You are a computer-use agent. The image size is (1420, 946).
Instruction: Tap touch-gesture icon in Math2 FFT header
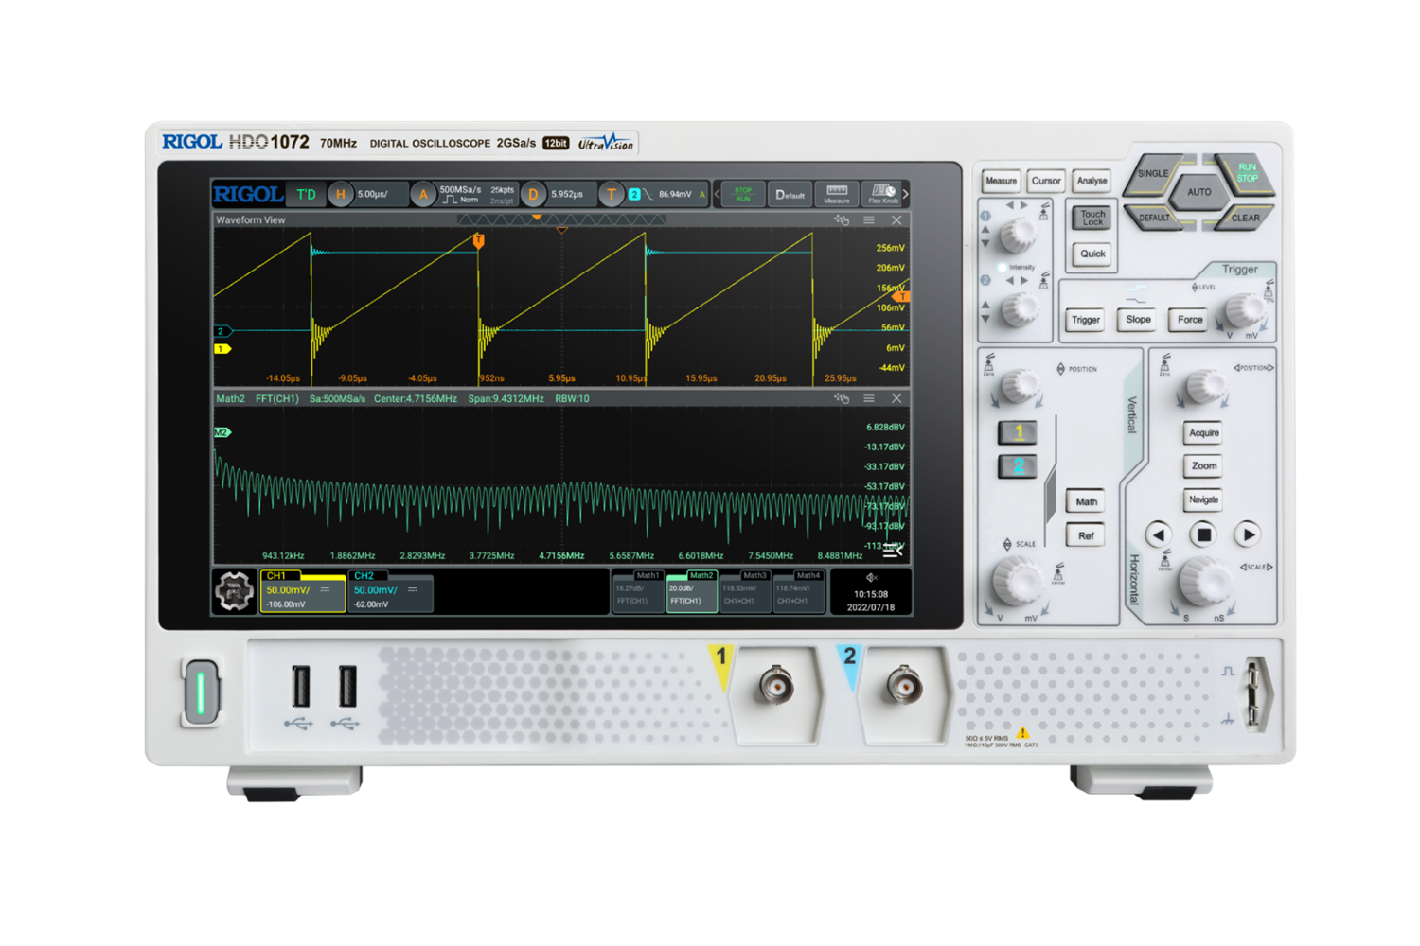pyautogui.click(x=842, y=398)
